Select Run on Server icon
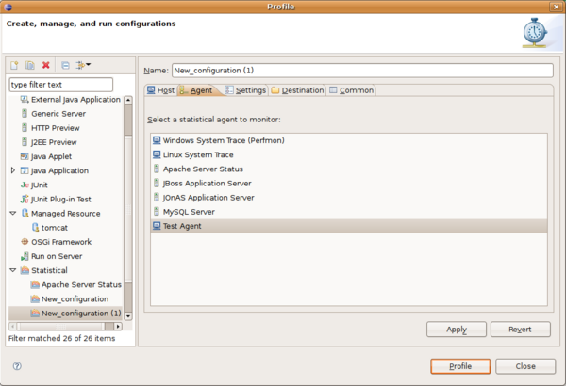This screenshot has height=386, width=566. tap(25, 256)
